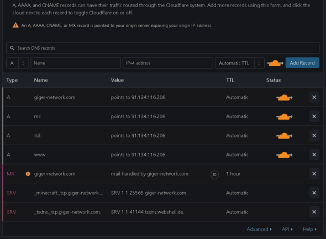Viewport: 326px width, 239px height.
Task: Edit 'mail handled by giger-network.com' value
Action: pos(150,174)
